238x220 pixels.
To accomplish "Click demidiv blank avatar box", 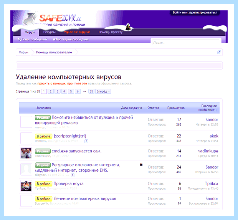I will click(x=26, y=138).
